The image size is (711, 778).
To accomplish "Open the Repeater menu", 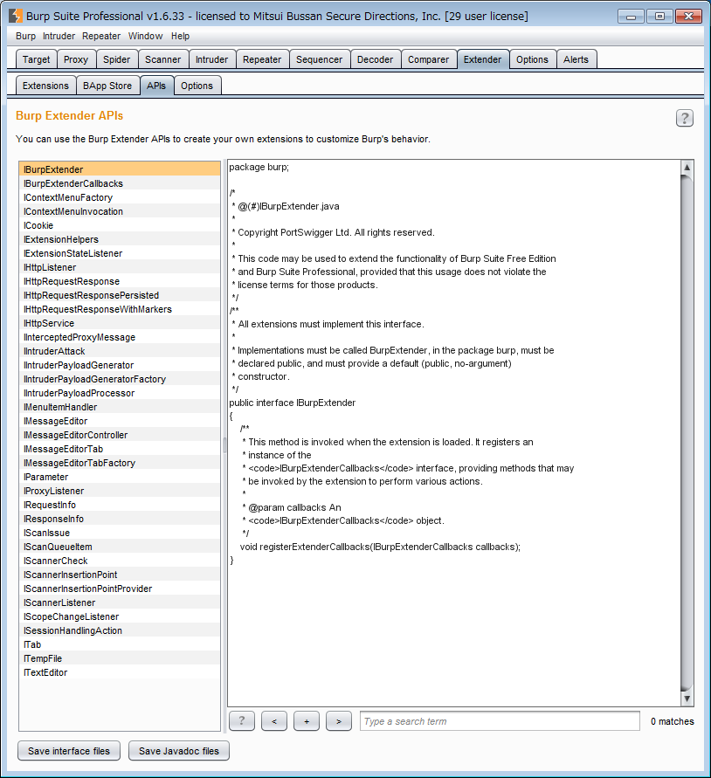I will tap(101, 36).
